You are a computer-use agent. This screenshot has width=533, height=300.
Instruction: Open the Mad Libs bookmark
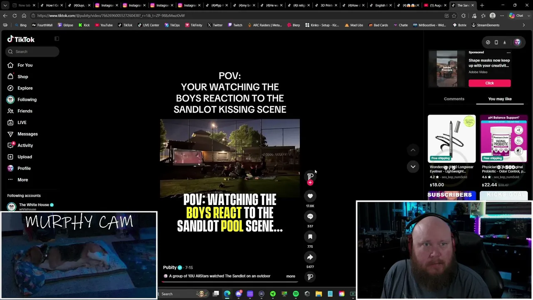(354, 25)
